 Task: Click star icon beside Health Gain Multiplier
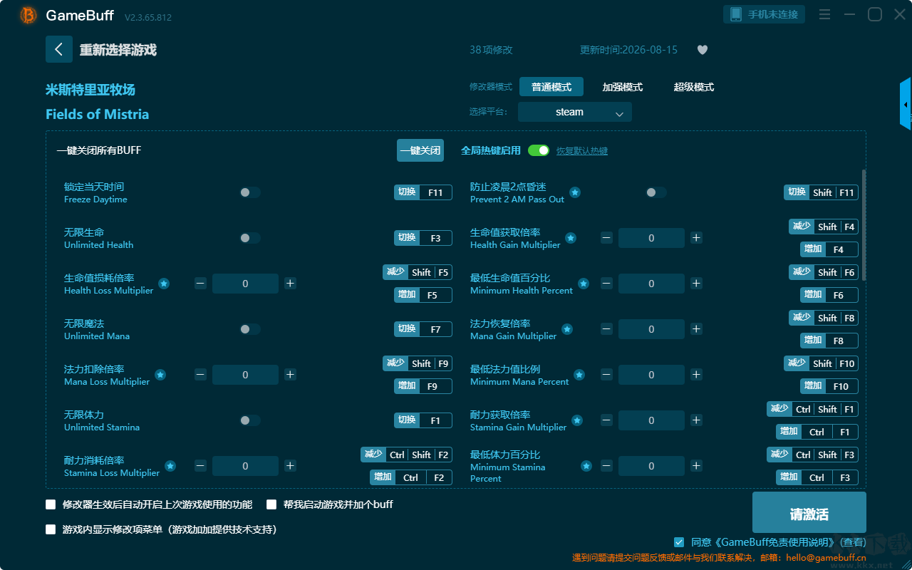pos(571,238)
